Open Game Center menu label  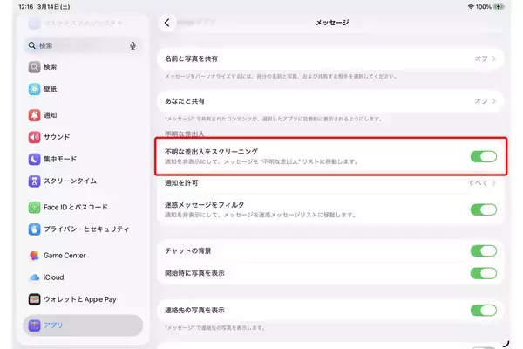tap(65, 256)
